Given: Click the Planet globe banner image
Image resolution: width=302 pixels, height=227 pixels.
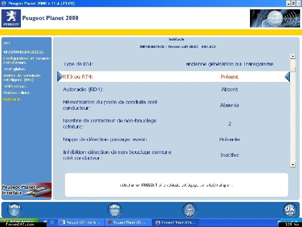Looking at the screenshot, I should pyautogui.click(x=275, y=18).
